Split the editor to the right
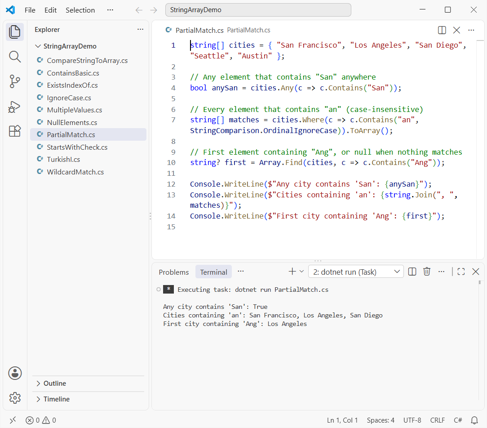 (442, 30)
